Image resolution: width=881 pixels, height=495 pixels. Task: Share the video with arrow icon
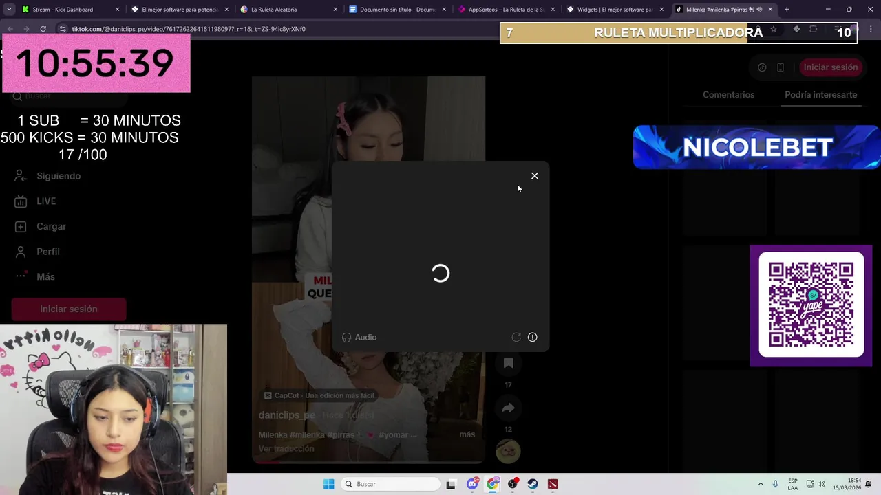[x=508, y=408]
